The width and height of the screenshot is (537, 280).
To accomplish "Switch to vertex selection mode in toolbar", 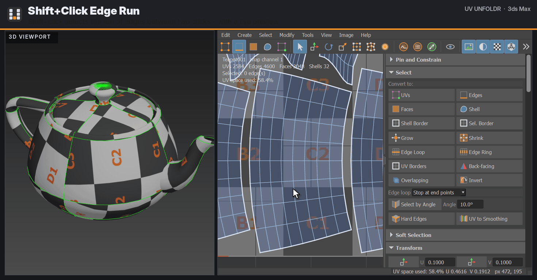I will click(225, 47).
